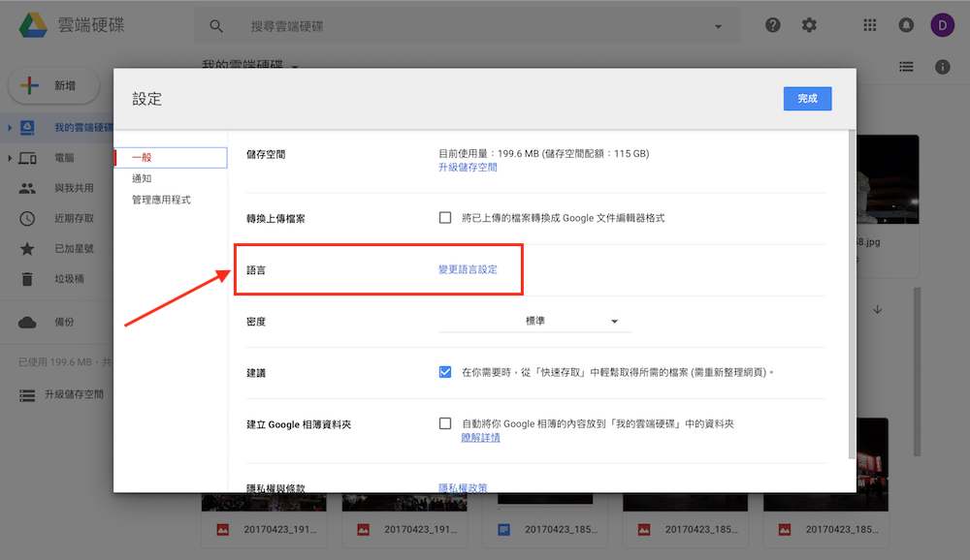Expand search options arrow in search bar
The image size is (970, 560).
pos(719,27)
